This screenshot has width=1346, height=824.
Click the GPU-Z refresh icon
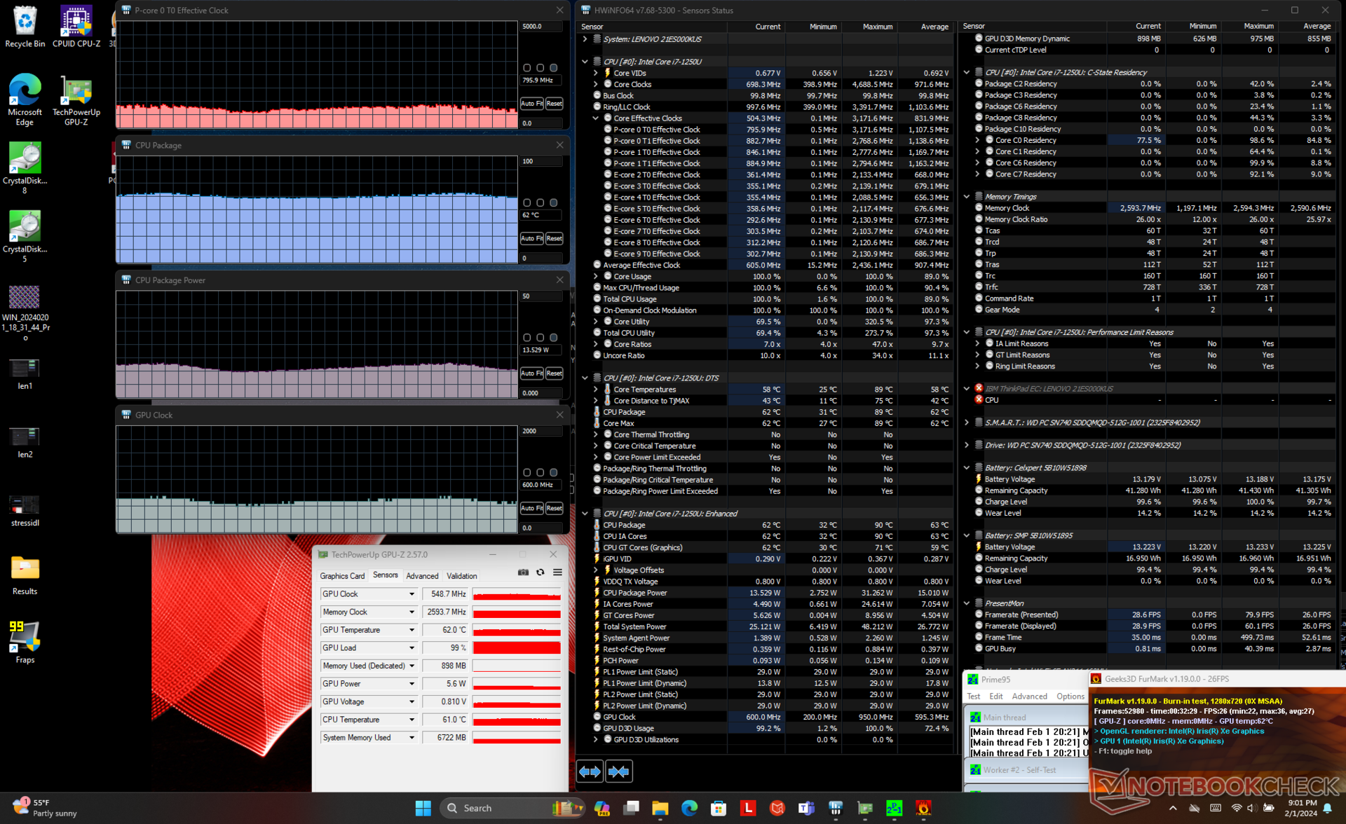click(541, 572)
